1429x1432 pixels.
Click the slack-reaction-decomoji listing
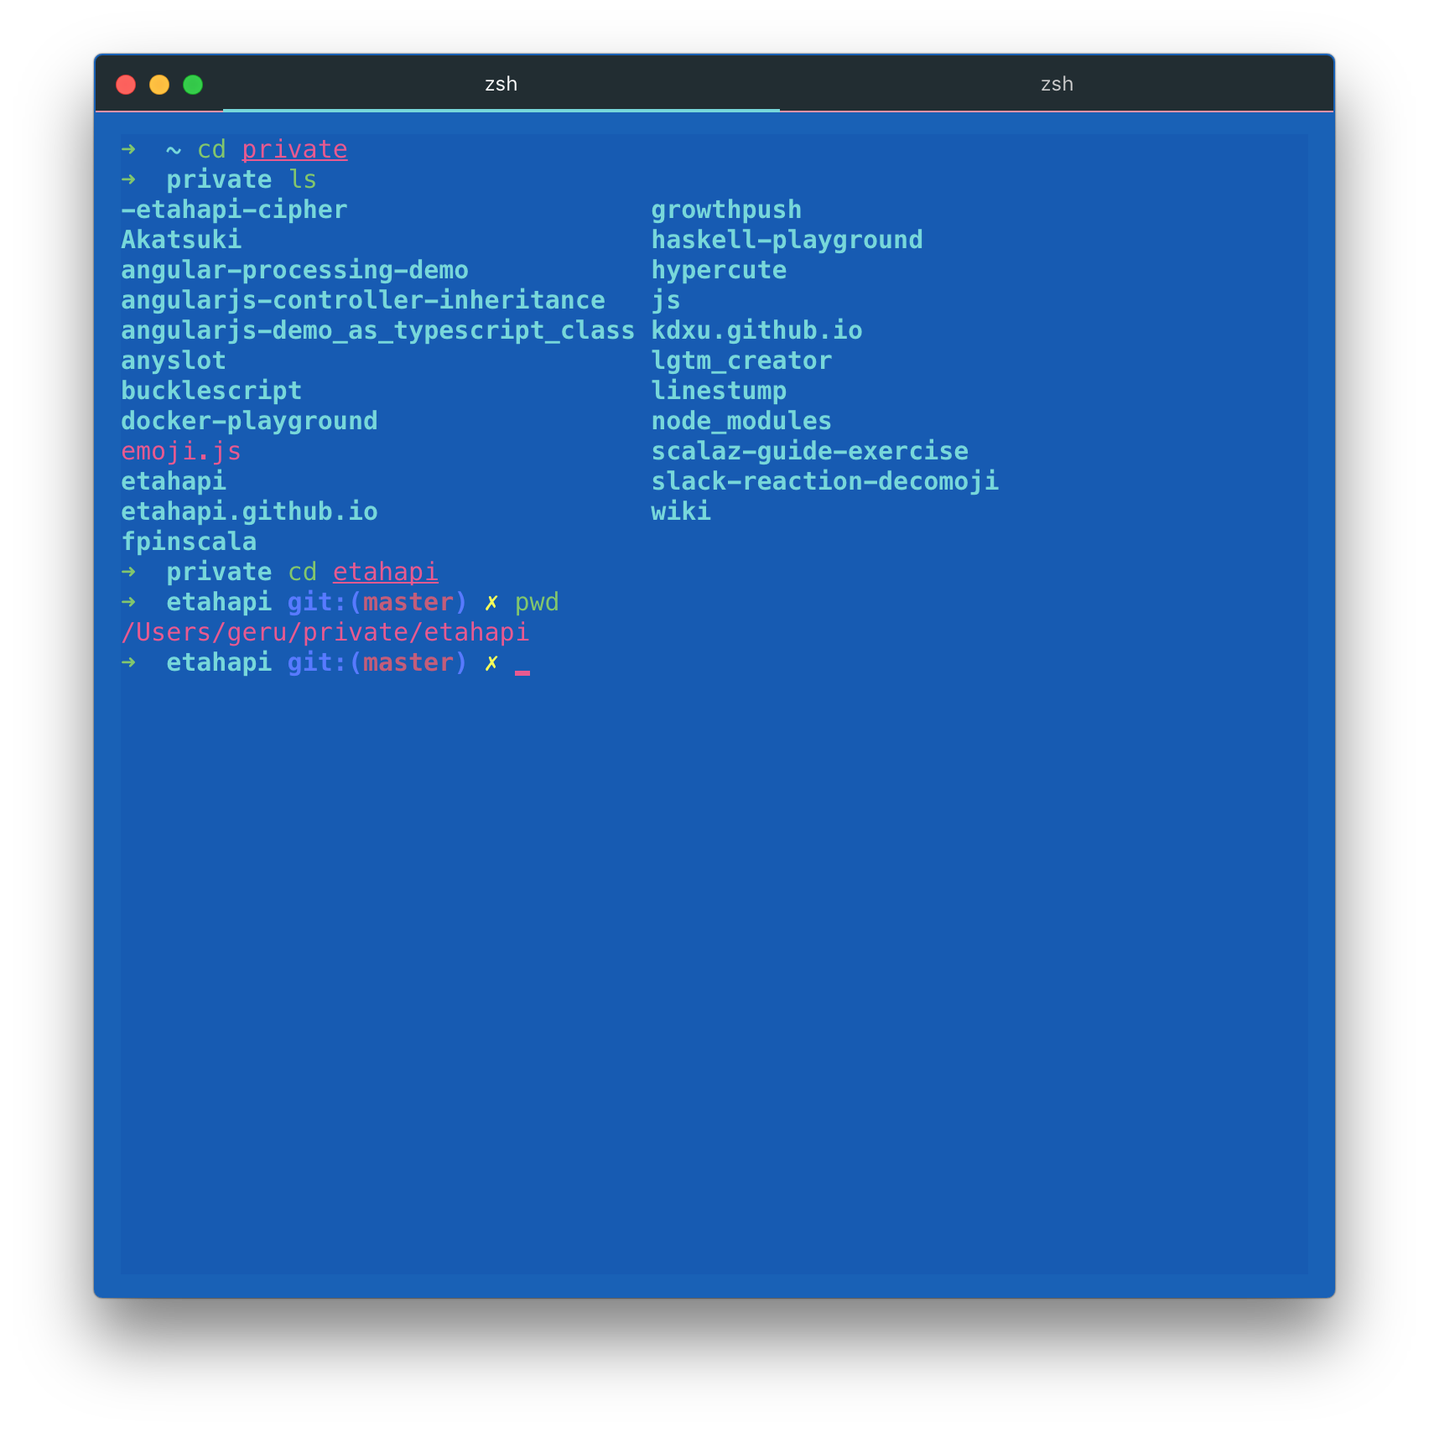[x=825, y=480]
